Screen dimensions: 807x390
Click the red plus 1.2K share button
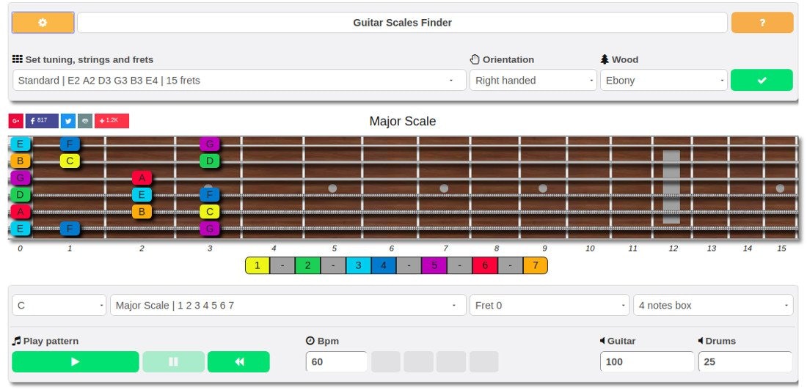(112, 121)
